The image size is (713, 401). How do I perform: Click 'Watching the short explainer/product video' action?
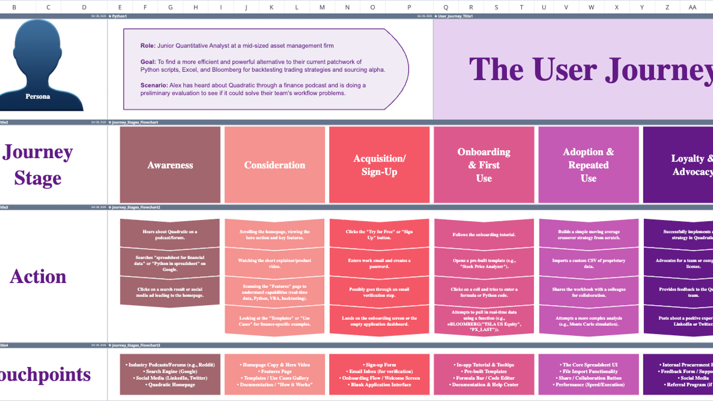click(x=275, y=263)
